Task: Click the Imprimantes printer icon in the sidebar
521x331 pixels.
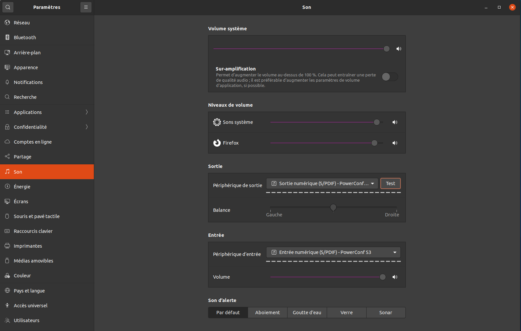Action: coord(7,246)
